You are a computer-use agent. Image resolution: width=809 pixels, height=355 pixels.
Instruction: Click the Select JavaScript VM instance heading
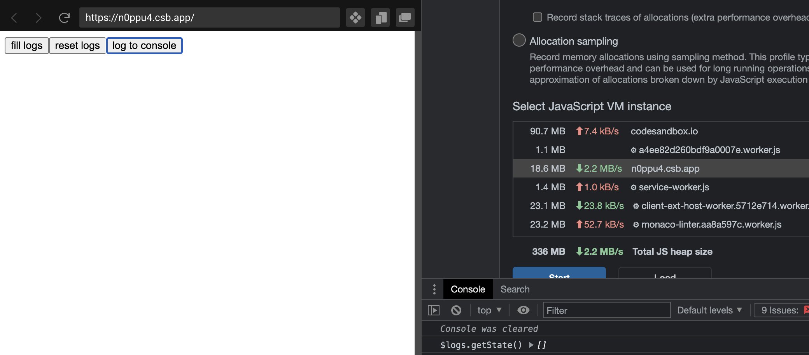point(592,106)
